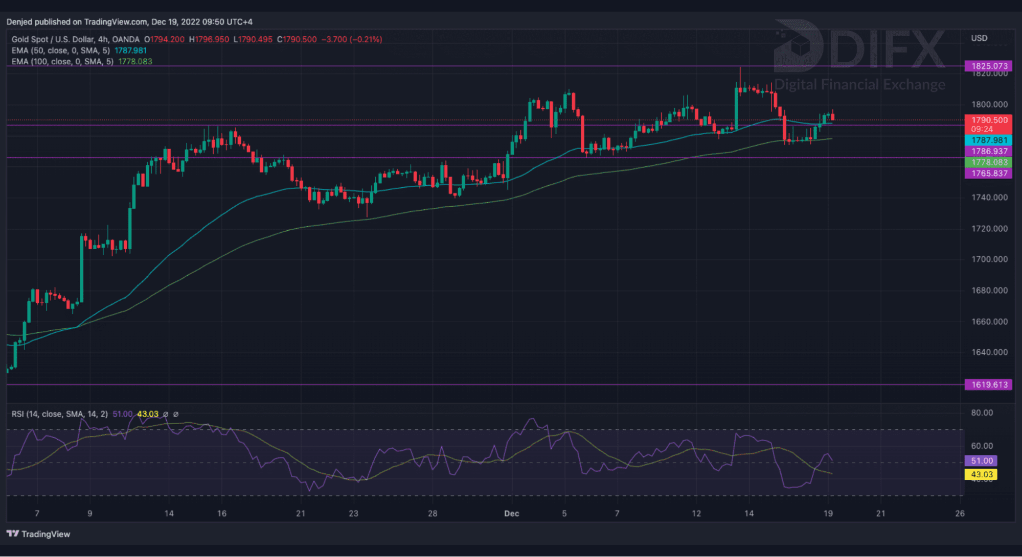Click the green 1778.083 EMA price tag
The image size is (1022, 557).
989,162
